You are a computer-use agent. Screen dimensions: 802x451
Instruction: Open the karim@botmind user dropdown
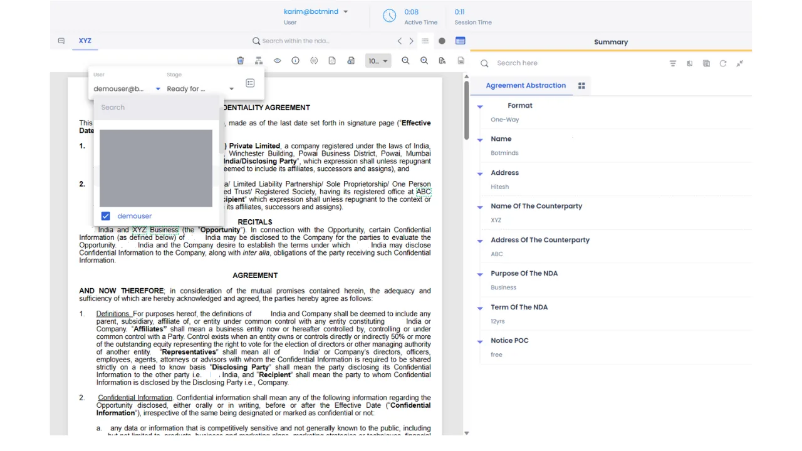coord(316,11)
